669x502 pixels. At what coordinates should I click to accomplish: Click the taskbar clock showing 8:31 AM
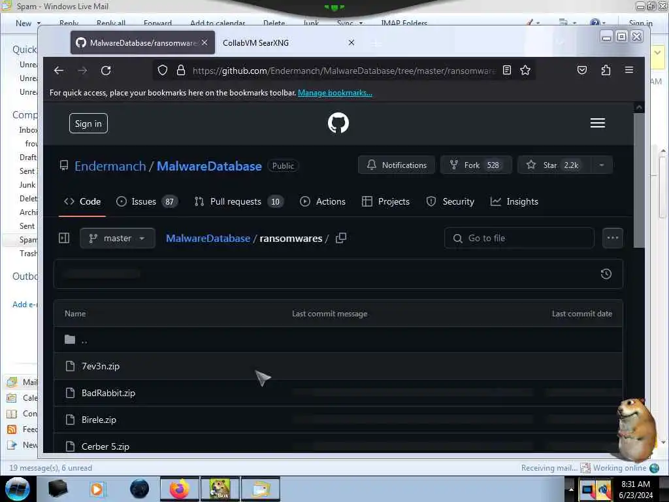point(636,490)
